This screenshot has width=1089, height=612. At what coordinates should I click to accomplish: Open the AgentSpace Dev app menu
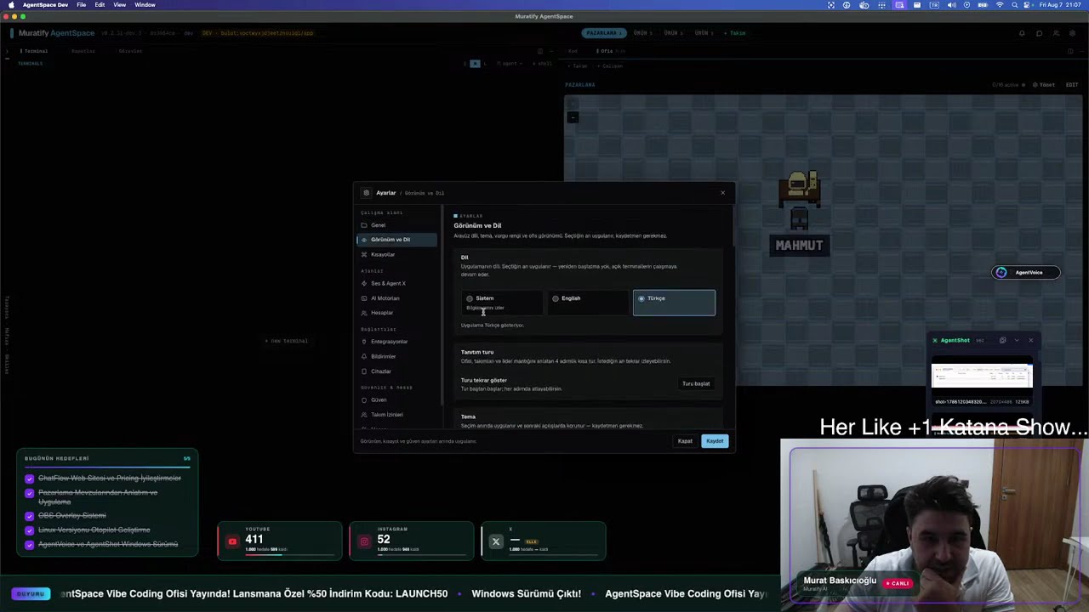coord(45,5)
